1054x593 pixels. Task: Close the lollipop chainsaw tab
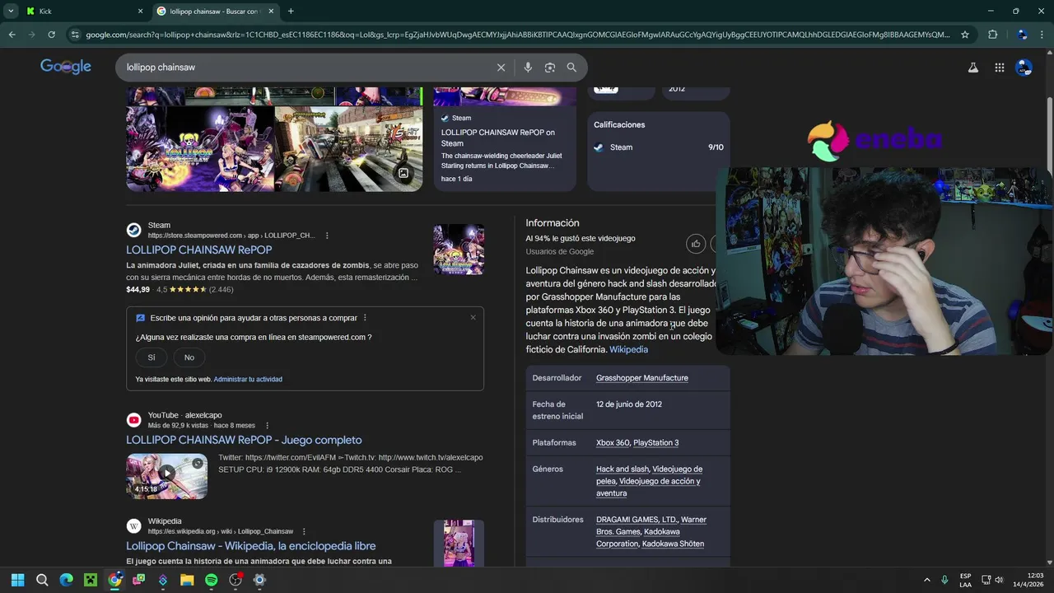pos(271,11)
